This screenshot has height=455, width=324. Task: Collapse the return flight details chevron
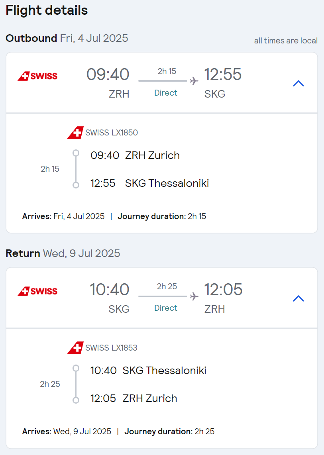pyautogui.click(x=298, y=298)
